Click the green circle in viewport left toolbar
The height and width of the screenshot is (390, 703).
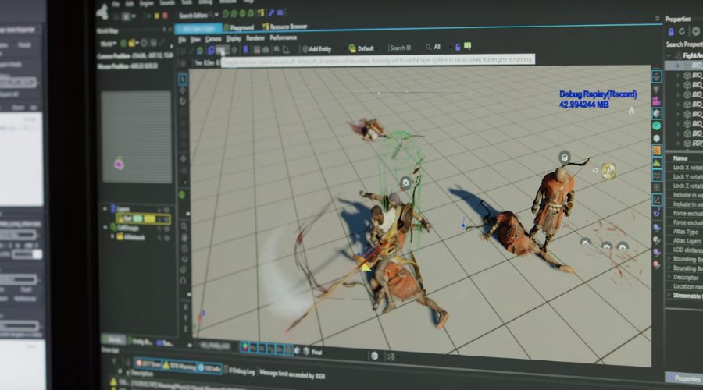(182, 195)
